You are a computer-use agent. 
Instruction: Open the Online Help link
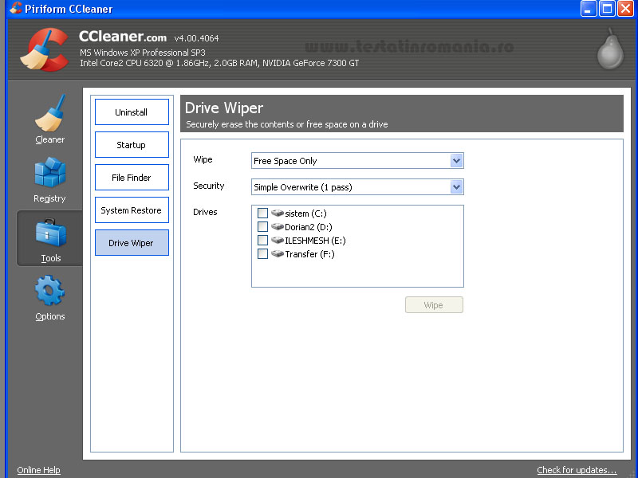[x=38, y=470]
